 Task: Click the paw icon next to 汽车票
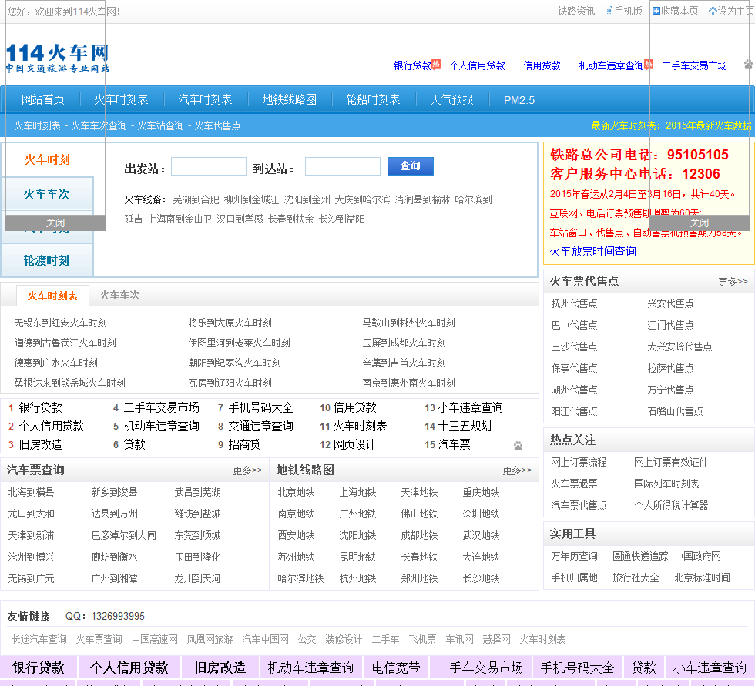pos(518,446)
